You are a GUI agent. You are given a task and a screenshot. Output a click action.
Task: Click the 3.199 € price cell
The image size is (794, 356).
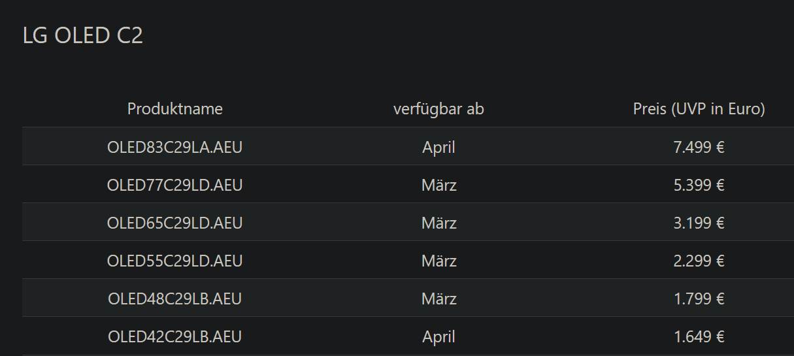coord(699,223)
